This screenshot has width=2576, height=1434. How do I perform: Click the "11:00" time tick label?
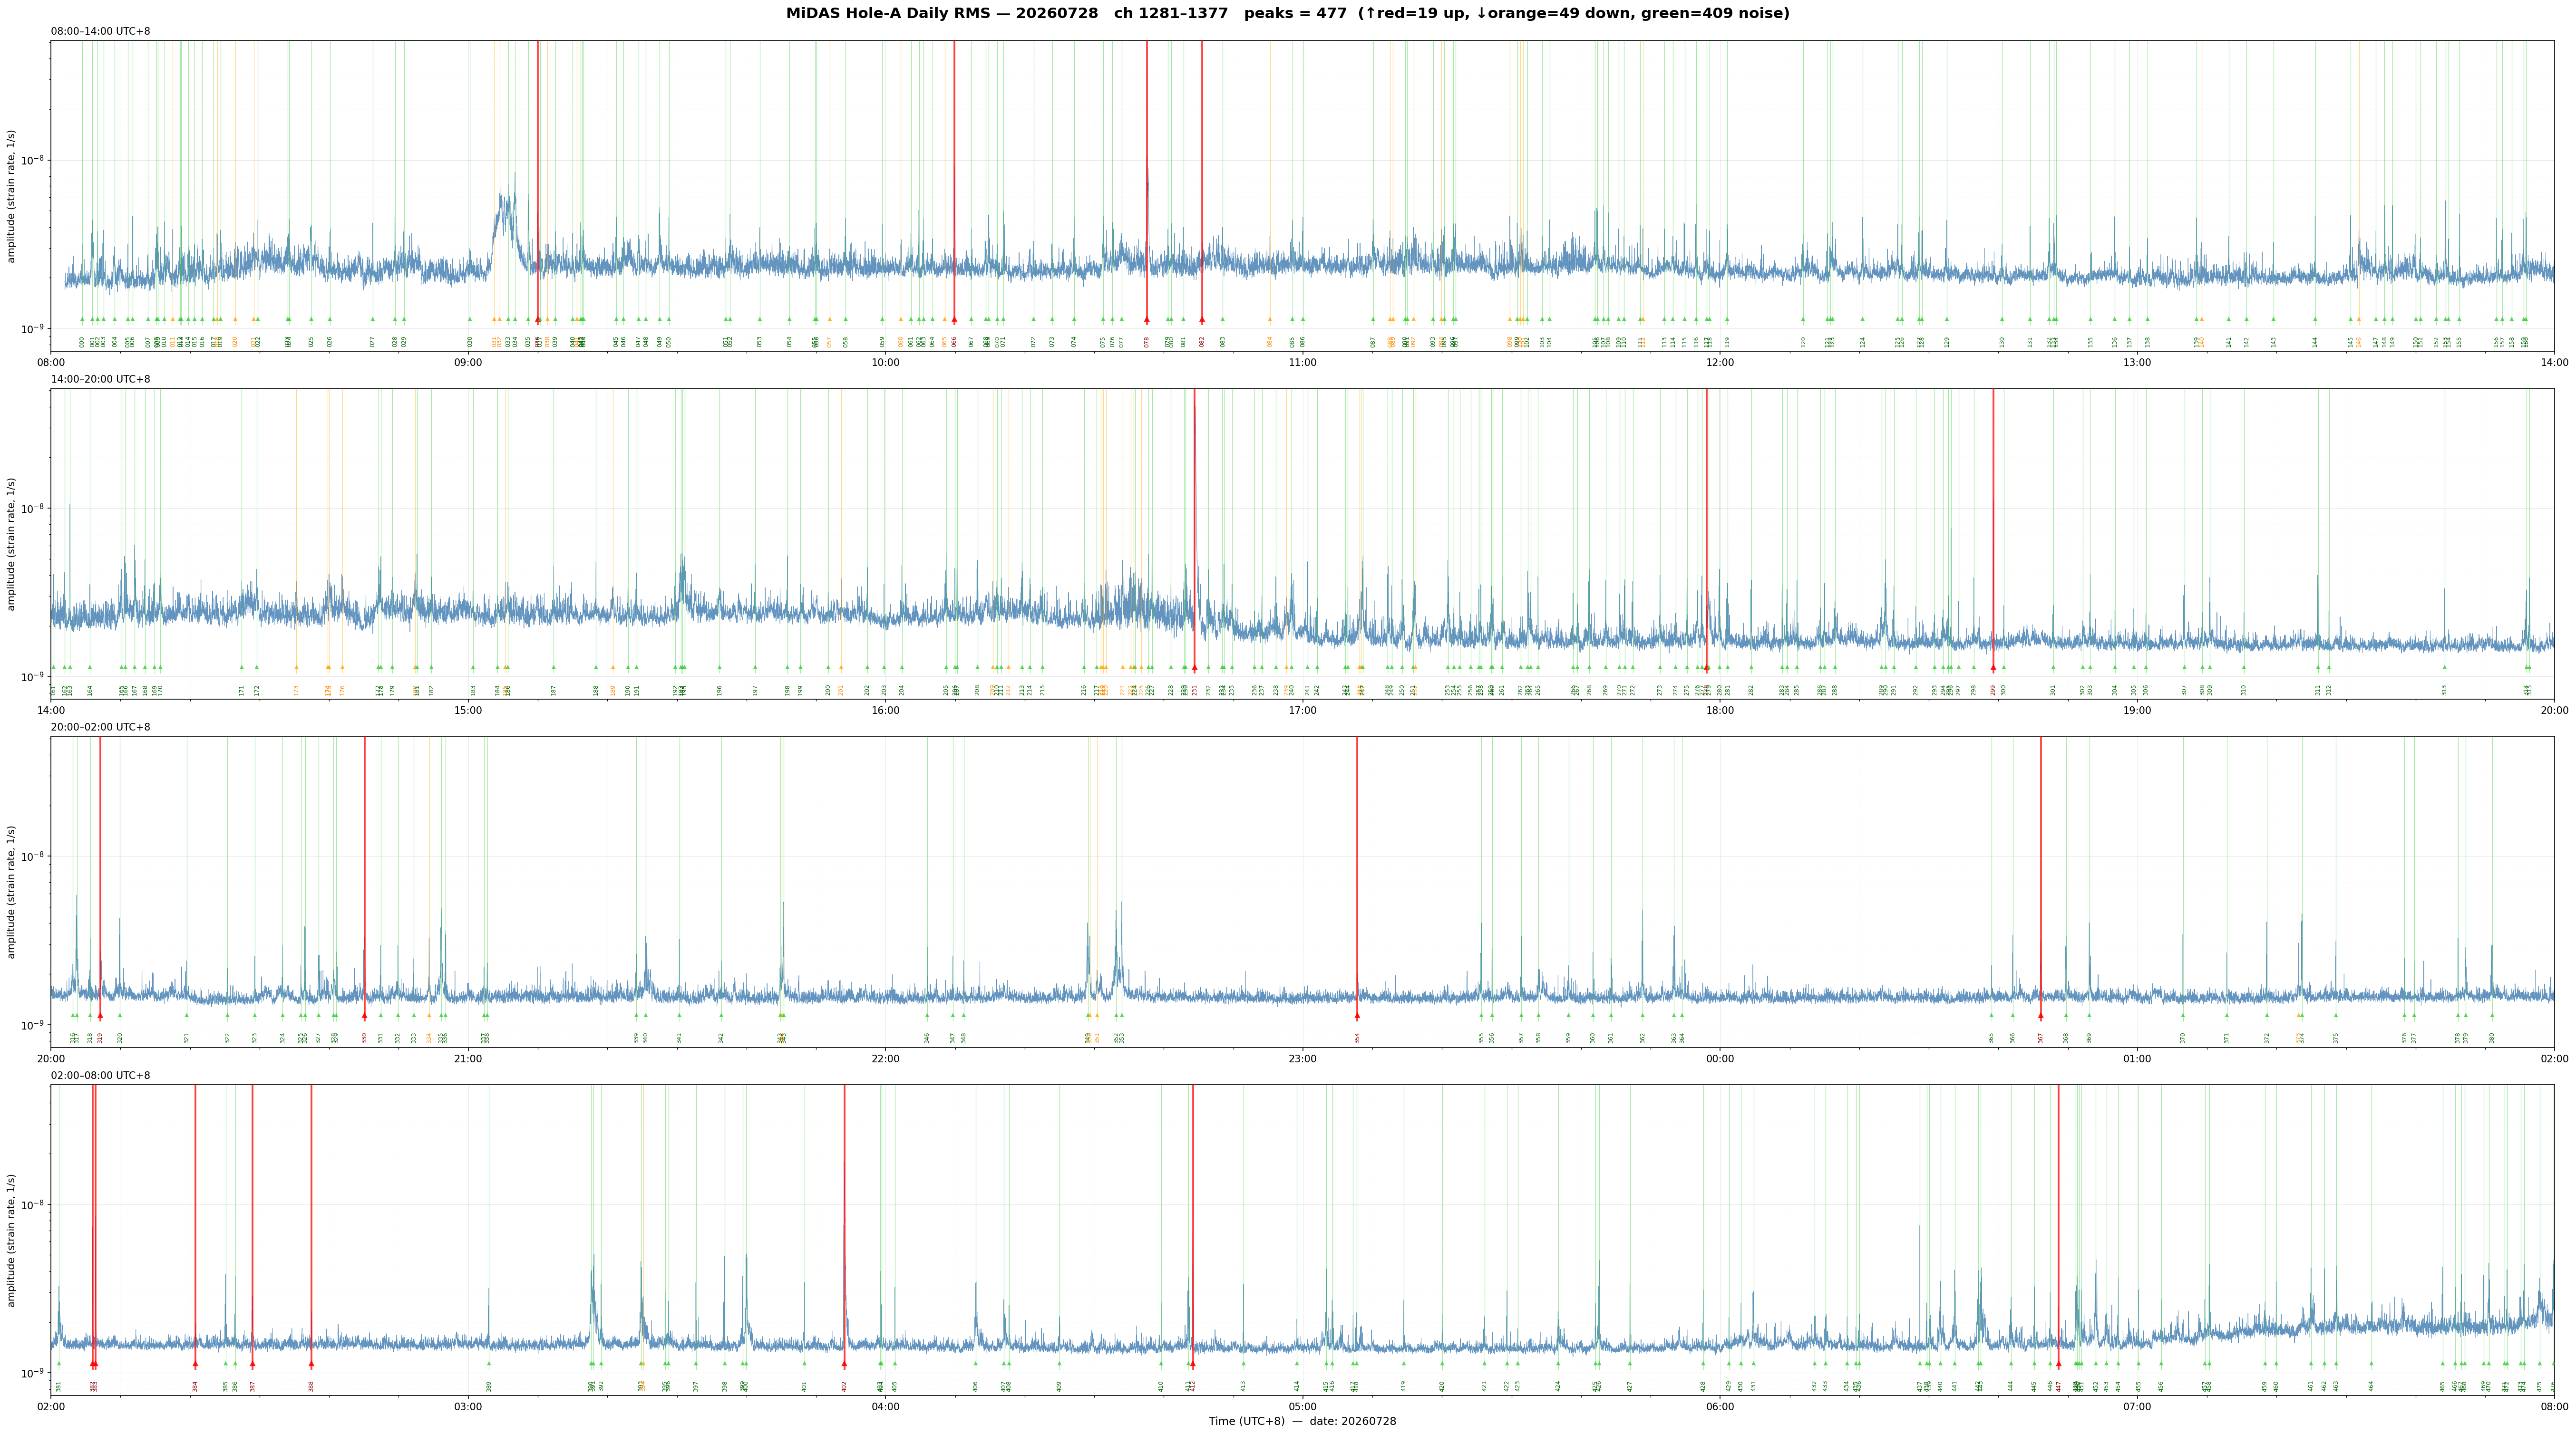coord(1302,362)
